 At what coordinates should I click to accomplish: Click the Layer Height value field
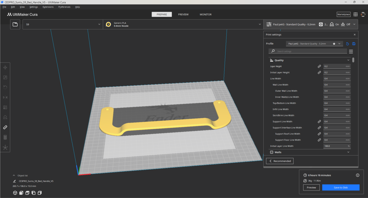(337, 66)
